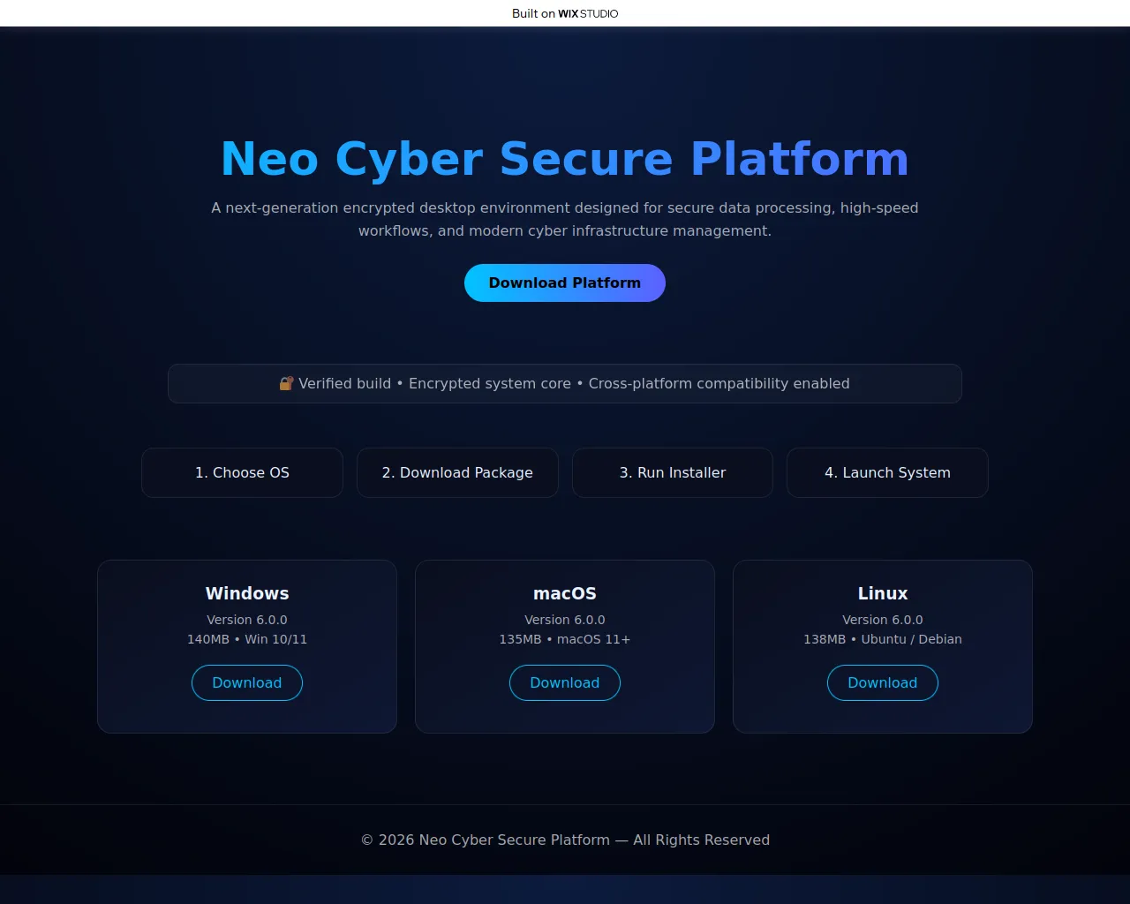Click the platform description paragraph
Image resolution: width=1130 pixels, height=904 pixels.
565,219
